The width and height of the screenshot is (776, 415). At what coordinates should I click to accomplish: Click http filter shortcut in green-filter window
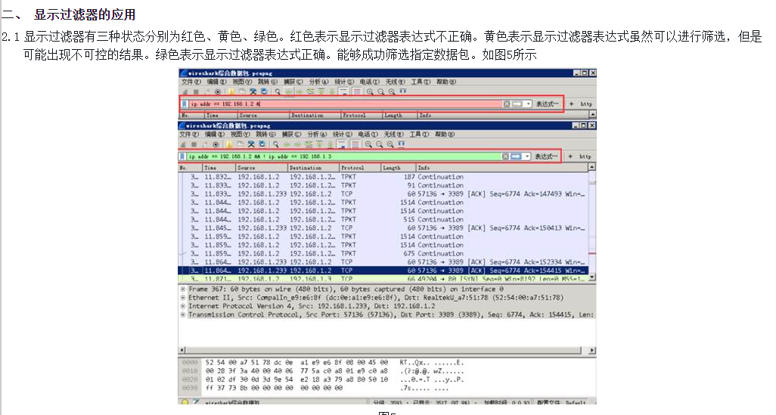pos(585,156)
